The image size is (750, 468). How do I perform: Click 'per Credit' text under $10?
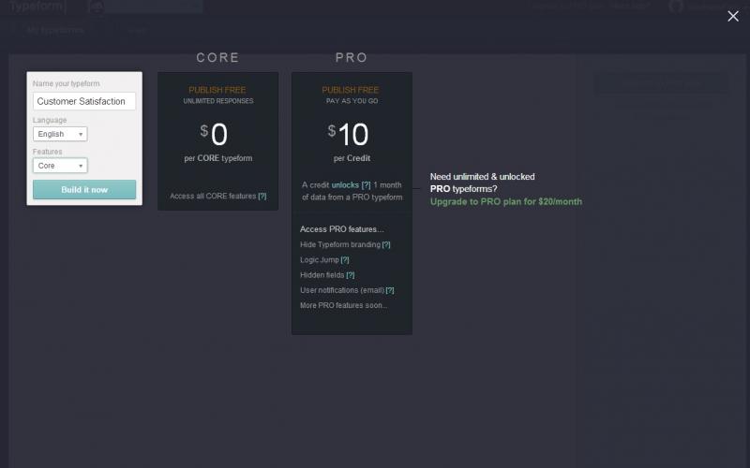point(352,158)
